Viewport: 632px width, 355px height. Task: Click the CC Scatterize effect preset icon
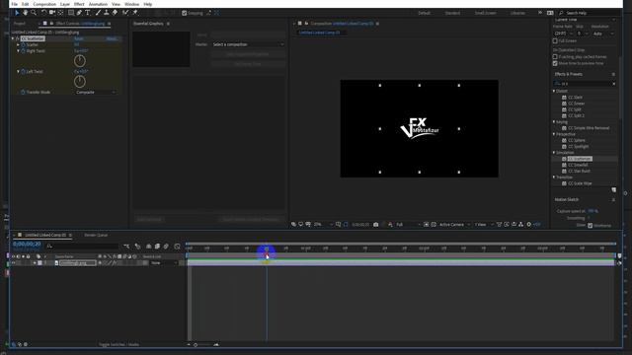564,159
